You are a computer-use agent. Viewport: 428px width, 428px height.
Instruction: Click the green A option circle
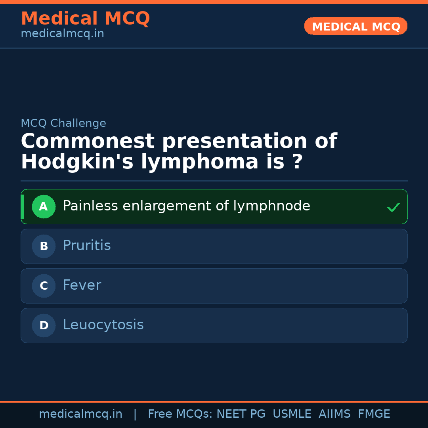click(x=44, y=206)
